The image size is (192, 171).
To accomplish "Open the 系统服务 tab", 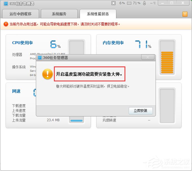I will click(x=59, y=14).
